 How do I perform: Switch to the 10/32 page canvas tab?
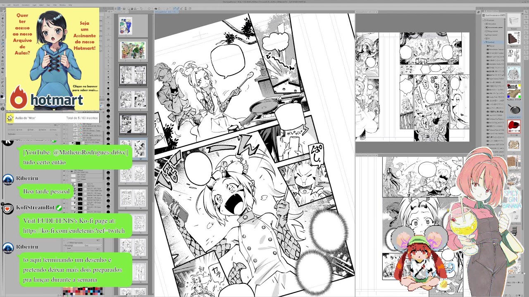[166, 12]
